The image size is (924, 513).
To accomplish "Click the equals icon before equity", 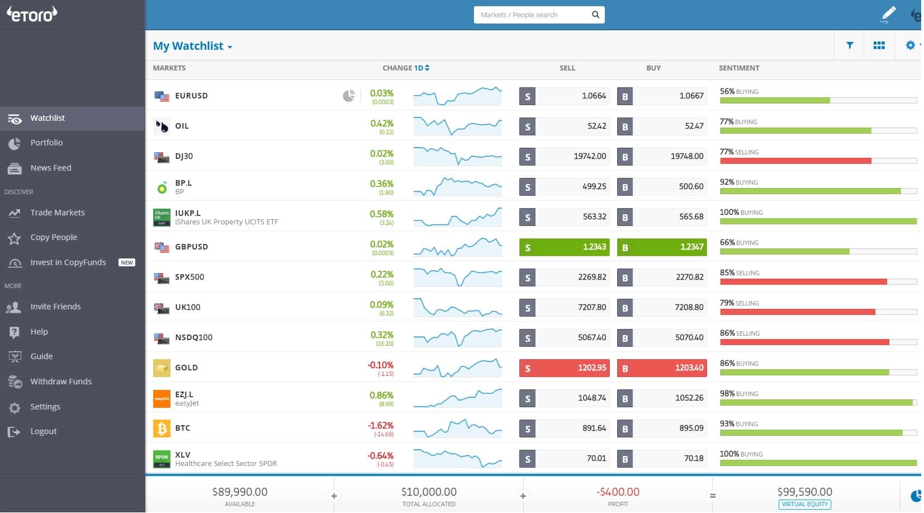I will (712, 496).
